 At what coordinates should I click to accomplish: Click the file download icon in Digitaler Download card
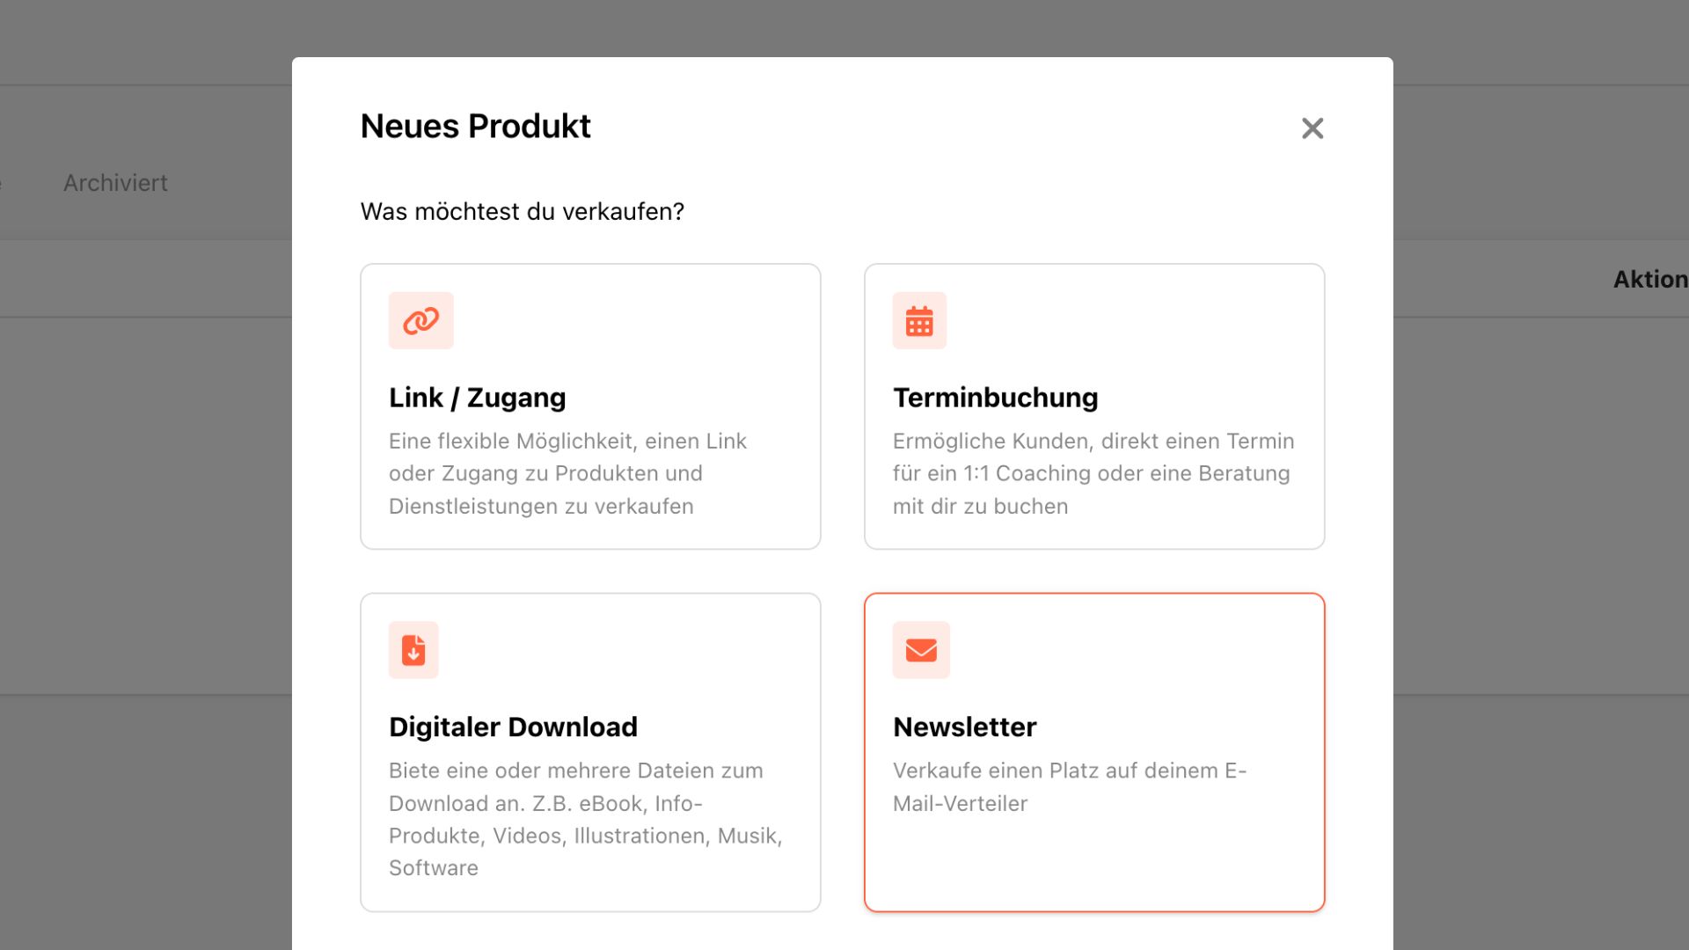413,650
